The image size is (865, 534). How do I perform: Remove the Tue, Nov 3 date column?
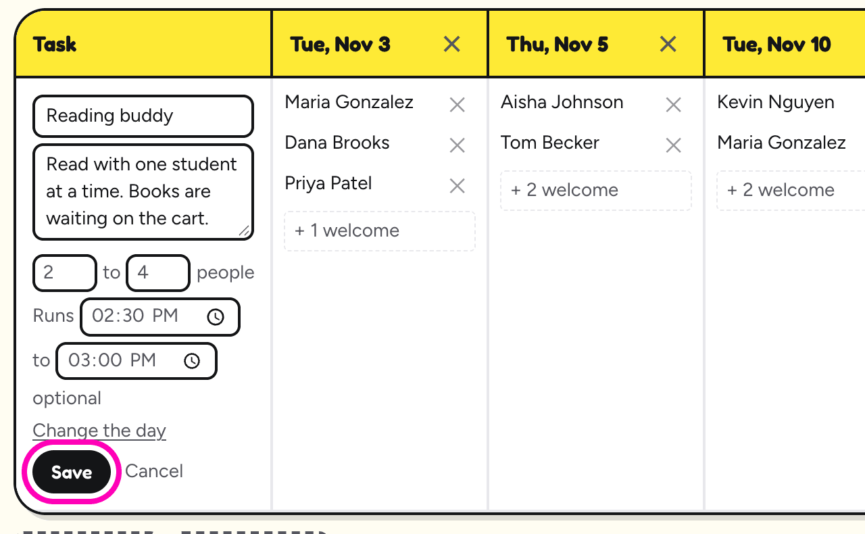[451, 45]
